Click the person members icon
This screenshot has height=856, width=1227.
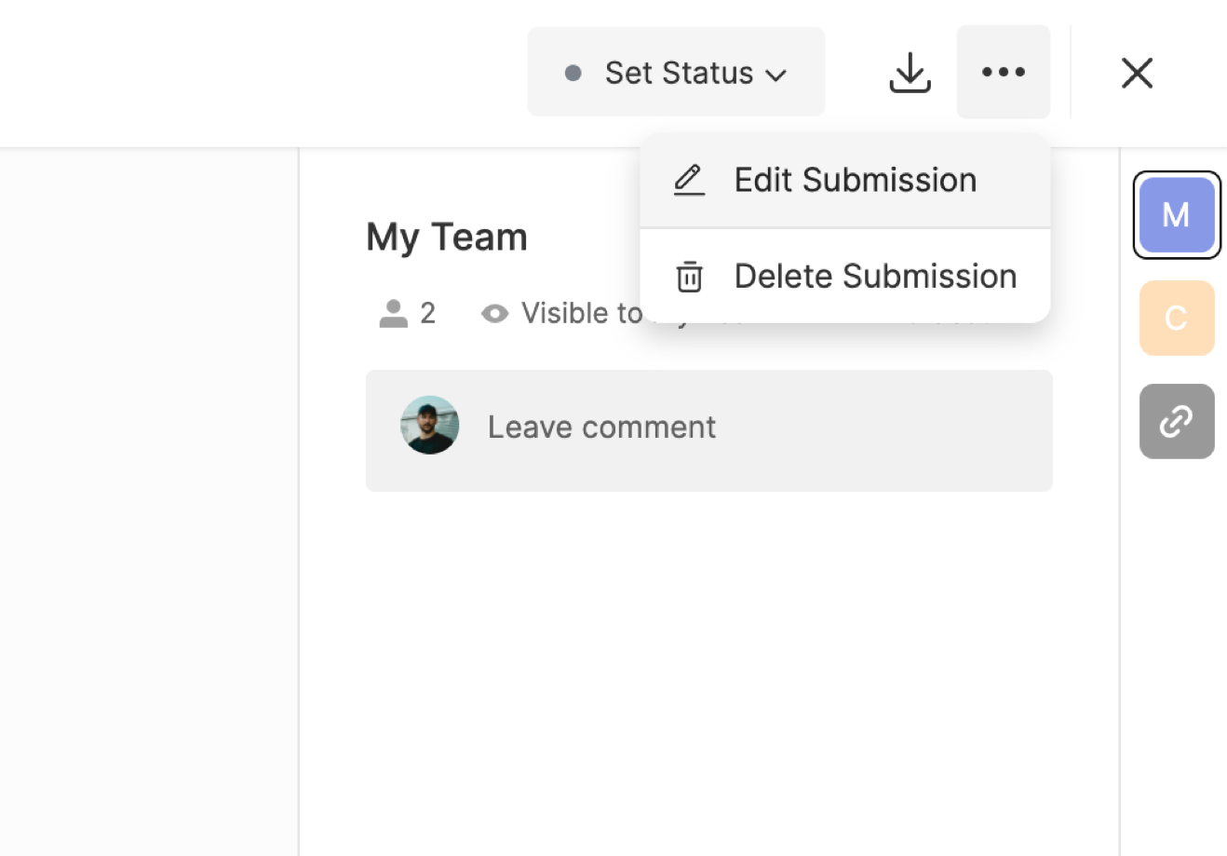tap(393, 314)
